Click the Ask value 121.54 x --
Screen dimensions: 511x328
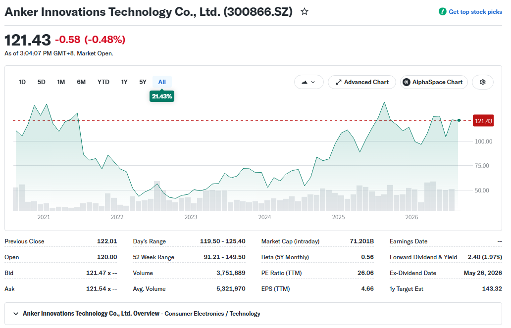tap(102, 288)
